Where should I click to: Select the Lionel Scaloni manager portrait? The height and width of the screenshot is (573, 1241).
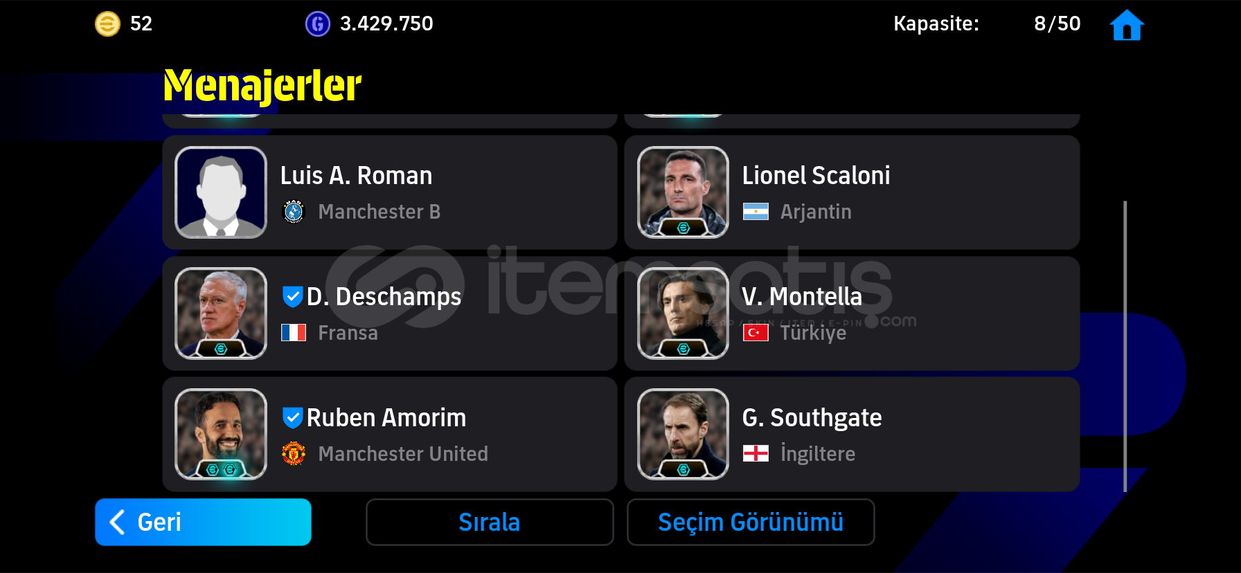[683, 192]
